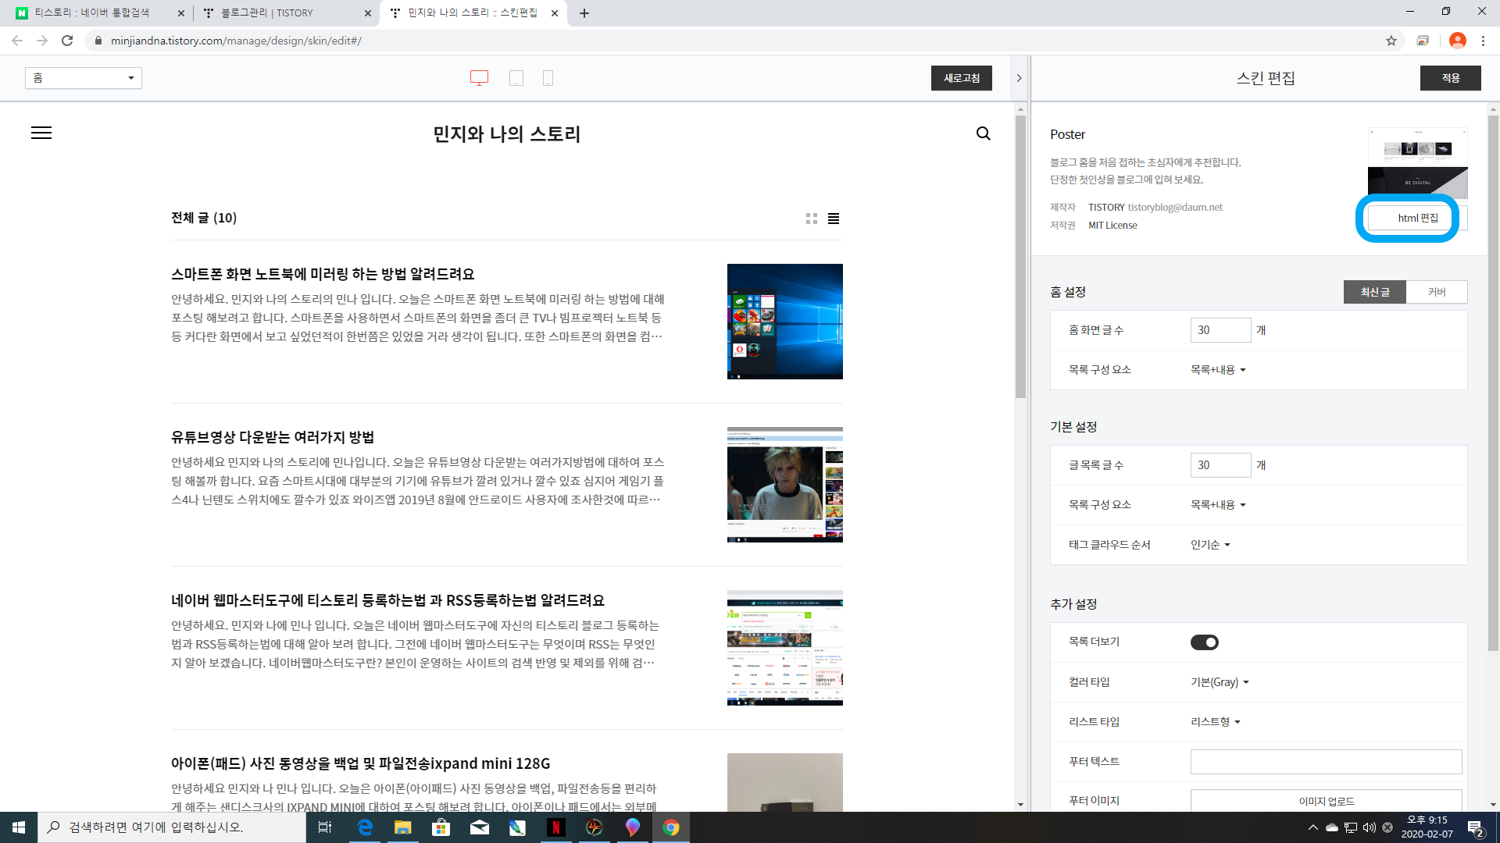
Task: Switch to 네이버 통합검색 browser tab
Action: click(x=92, y=13)
